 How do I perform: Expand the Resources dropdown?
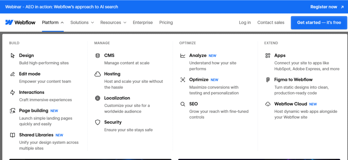(x=113, y=22)
